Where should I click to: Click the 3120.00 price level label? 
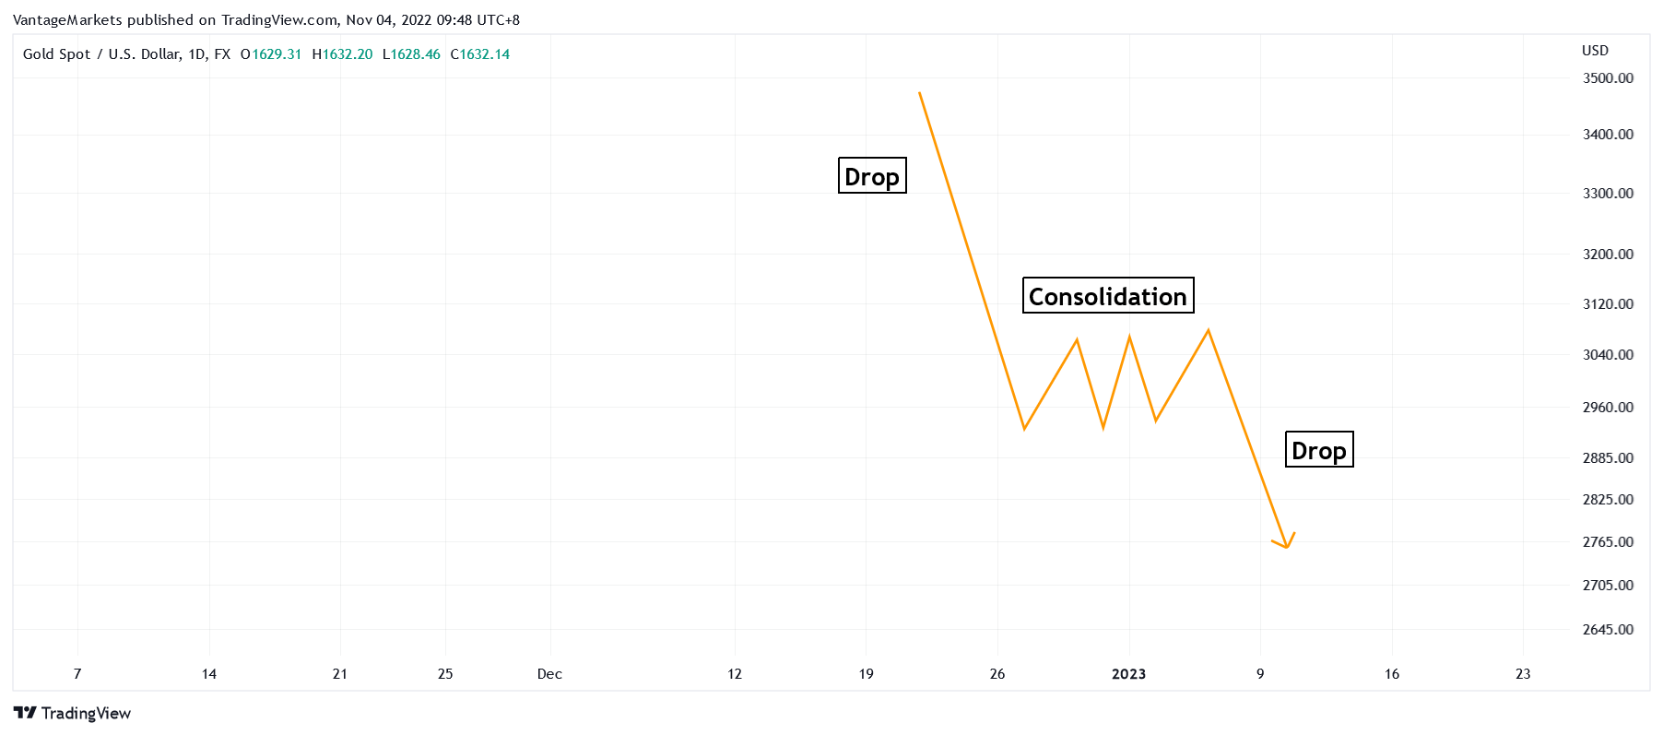[x=1608, y=304]
